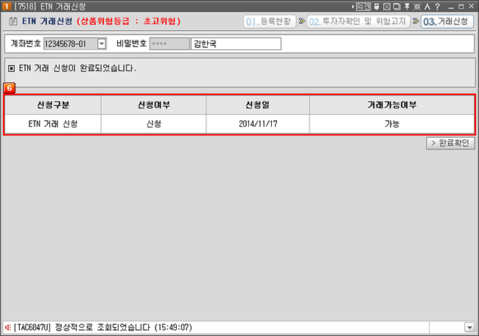The width and height of the screenshot is (479, 336).
Task: Click the 거래가능여부 column header
Action: pos(392,105)
